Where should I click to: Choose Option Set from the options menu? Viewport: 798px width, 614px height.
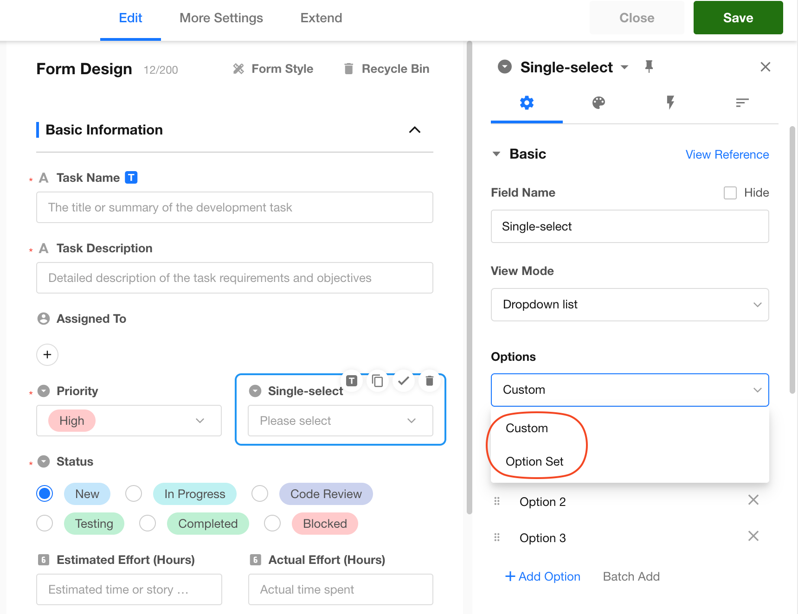pos(534,461)
